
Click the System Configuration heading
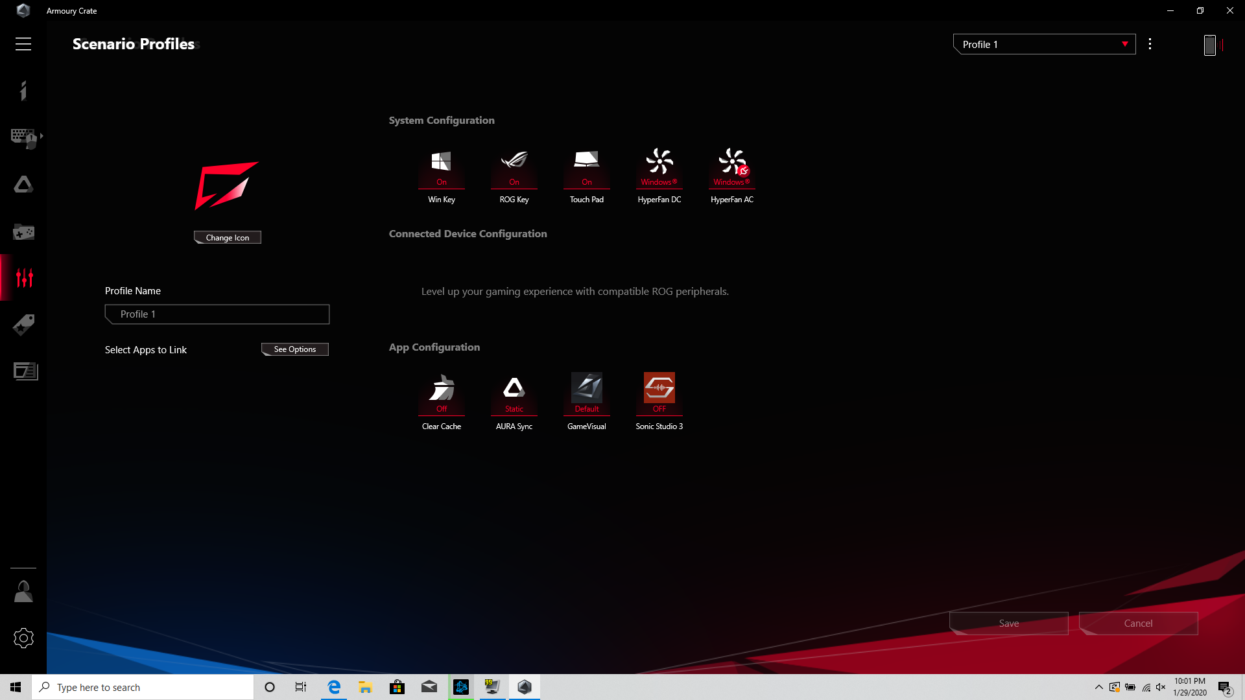pos(442,121)
